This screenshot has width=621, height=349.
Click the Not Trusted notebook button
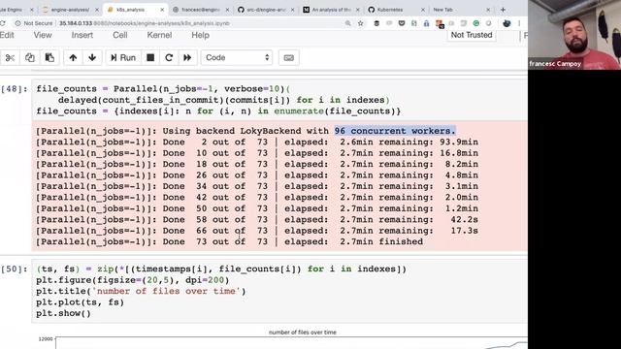coord(472,35)
